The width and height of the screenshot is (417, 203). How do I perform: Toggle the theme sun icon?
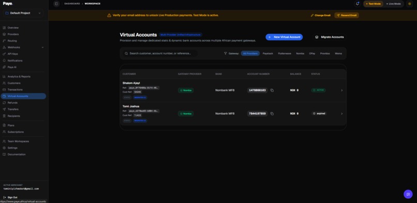tap(409, 4)
